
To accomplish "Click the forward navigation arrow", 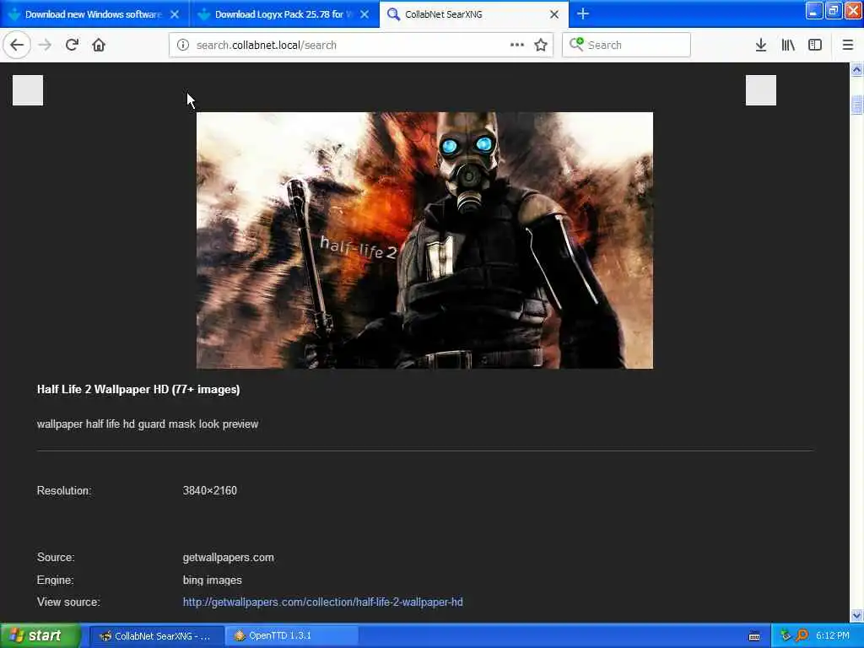I will coord(46,45).
